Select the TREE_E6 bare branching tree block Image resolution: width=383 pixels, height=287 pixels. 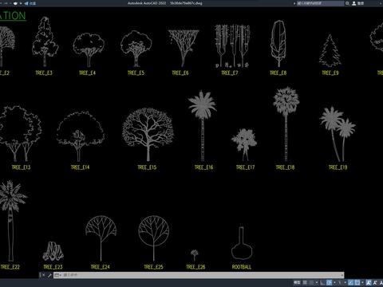tap(184, 48)
